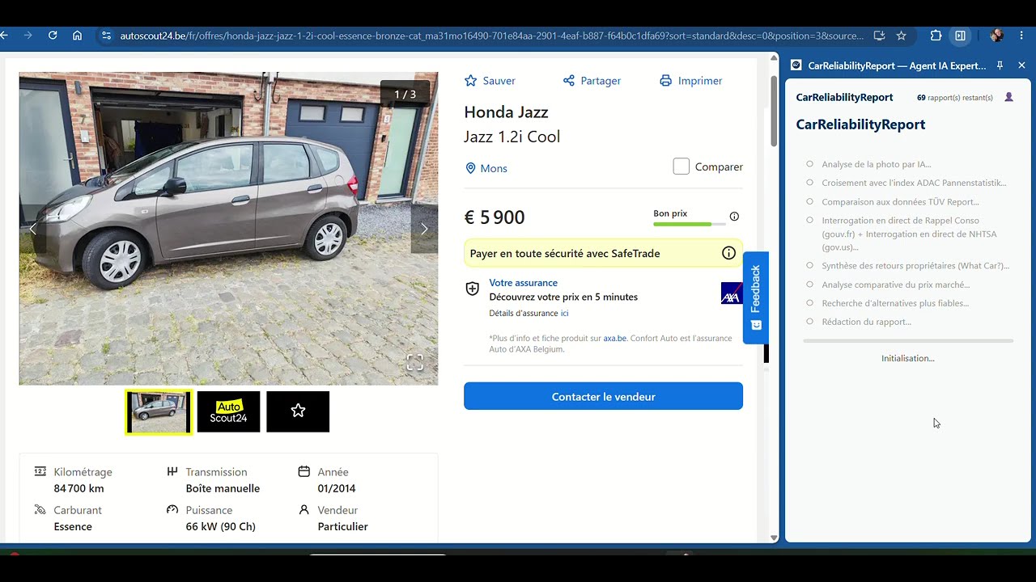Open the Votre assurance link
Viewport: 1036px width, 582px height.
tap(523, 283)
